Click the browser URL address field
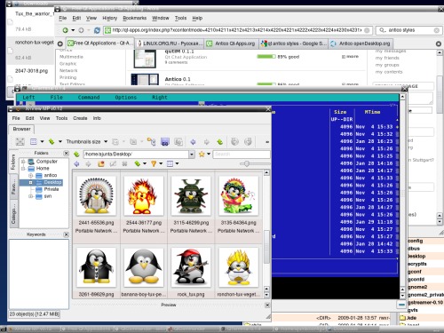444x333 pixels. tap(237, 30)
